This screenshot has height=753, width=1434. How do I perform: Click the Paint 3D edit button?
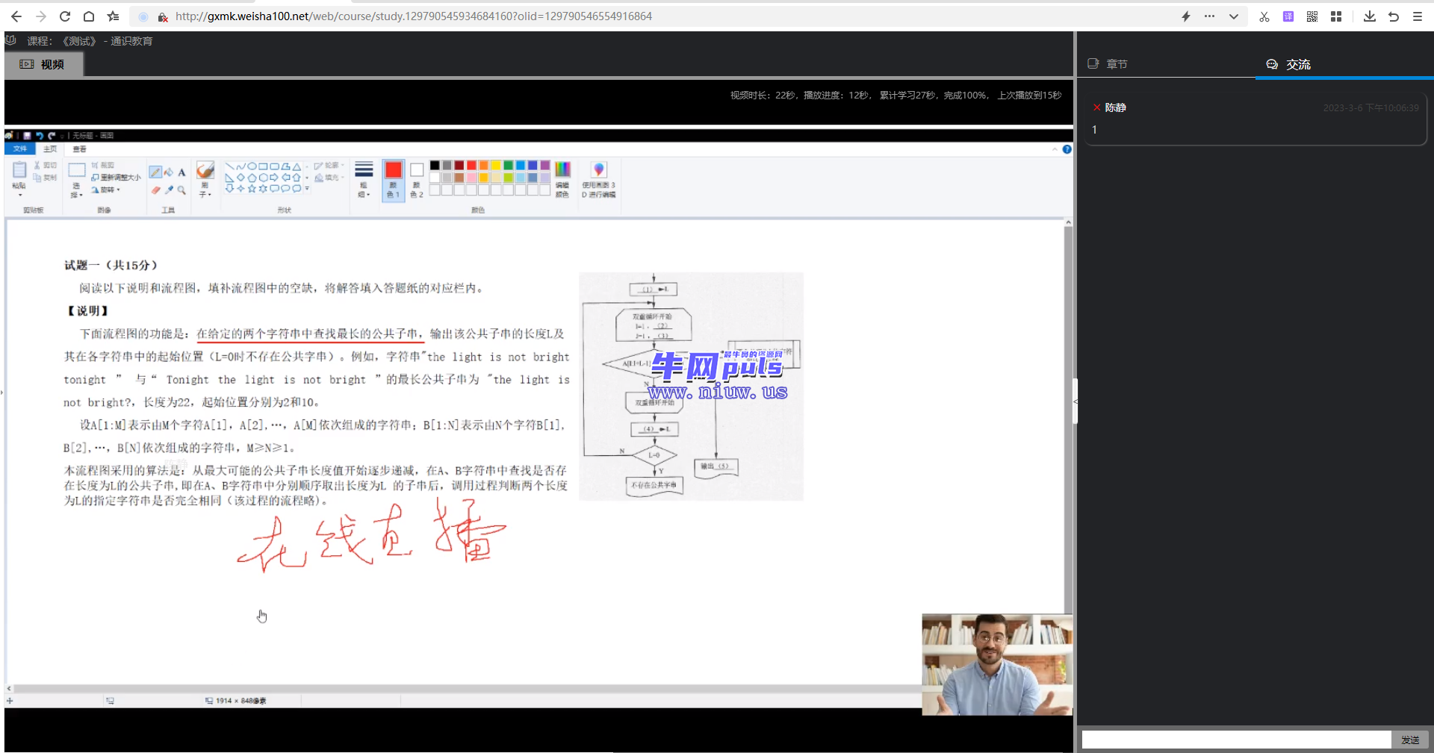(x=598, y=180)
